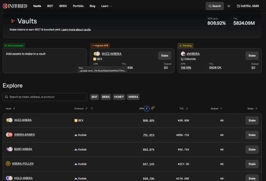Toggle the HONEY filter chip
The width and height of the screenshot is (266, 181).
point(119,97)
